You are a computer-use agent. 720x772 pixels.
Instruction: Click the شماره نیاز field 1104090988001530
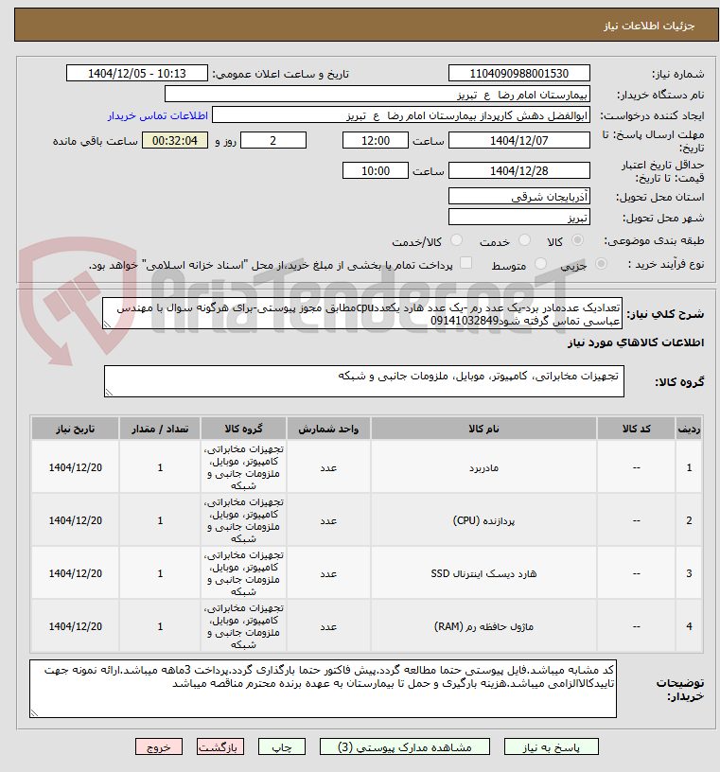(519, 74)
